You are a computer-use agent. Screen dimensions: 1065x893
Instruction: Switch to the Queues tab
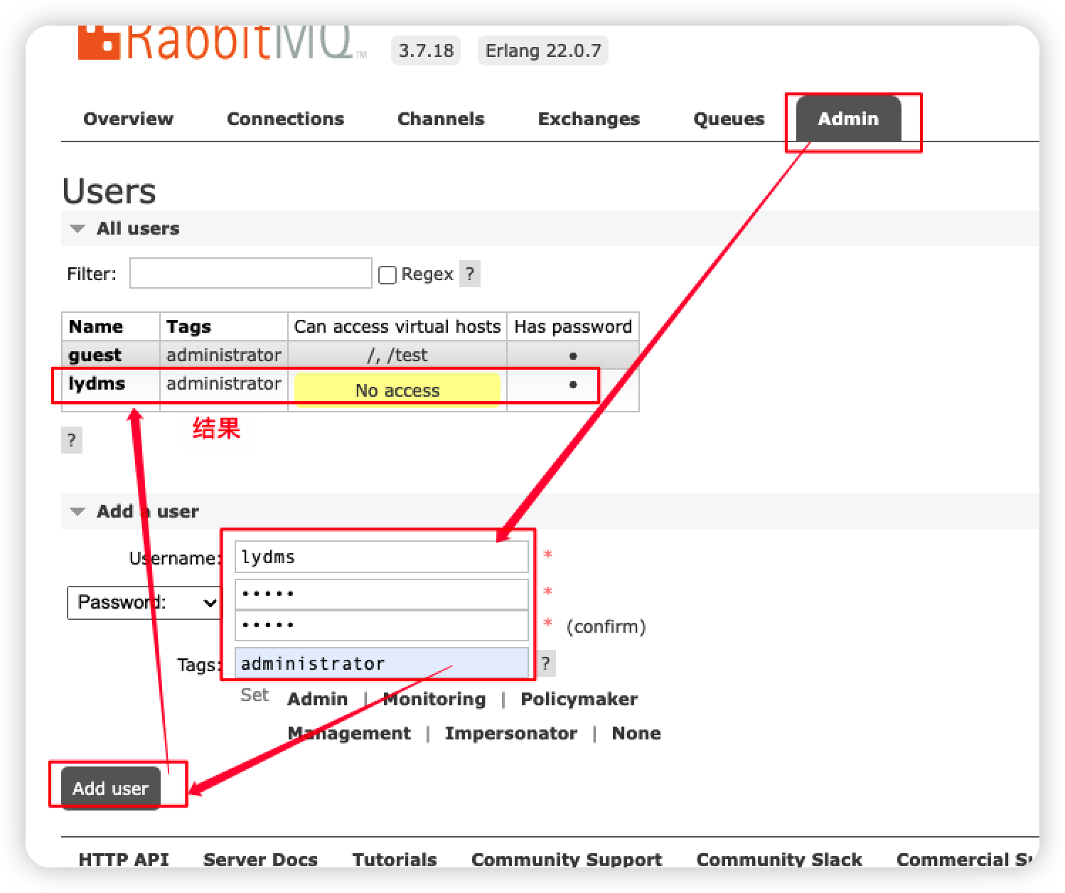point(729,119)
